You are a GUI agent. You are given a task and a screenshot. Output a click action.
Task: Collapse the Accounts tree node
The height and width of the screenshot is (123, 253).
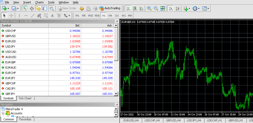click(3, 113)
